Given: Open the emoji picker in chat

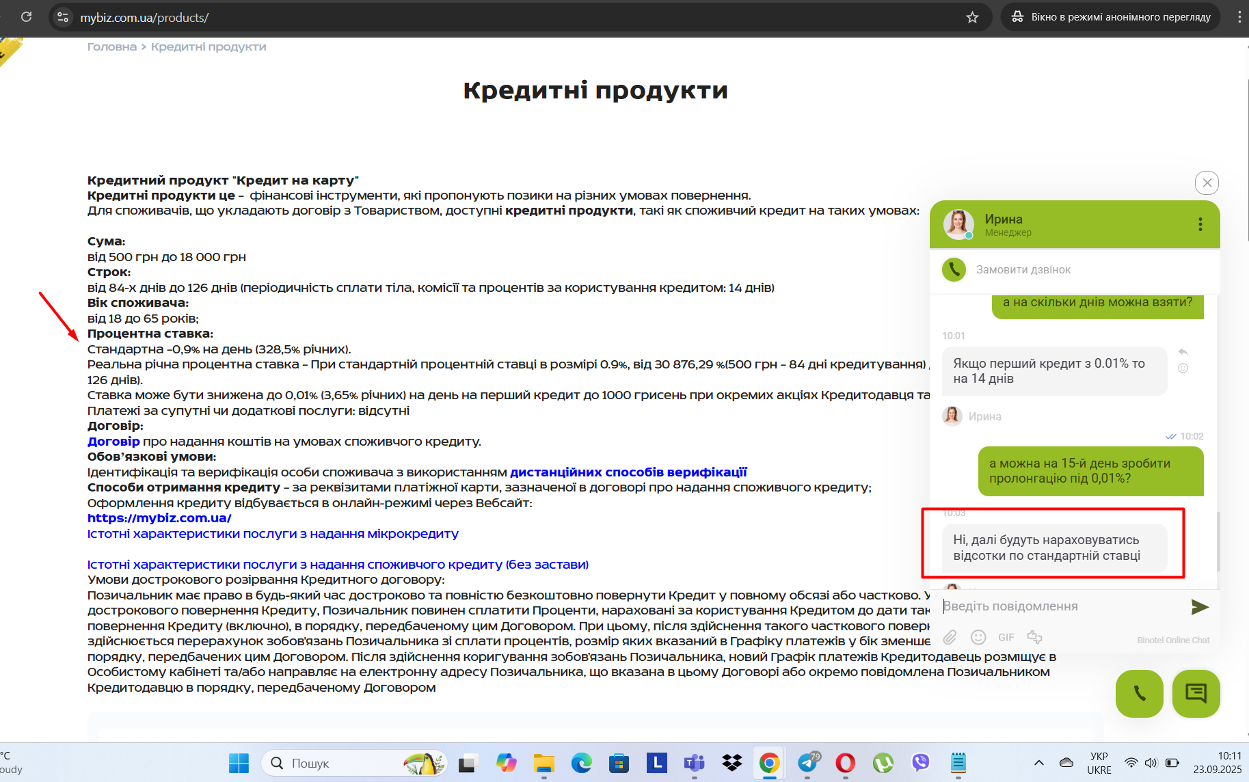Looking at the screenshot, I should point(978,637).
